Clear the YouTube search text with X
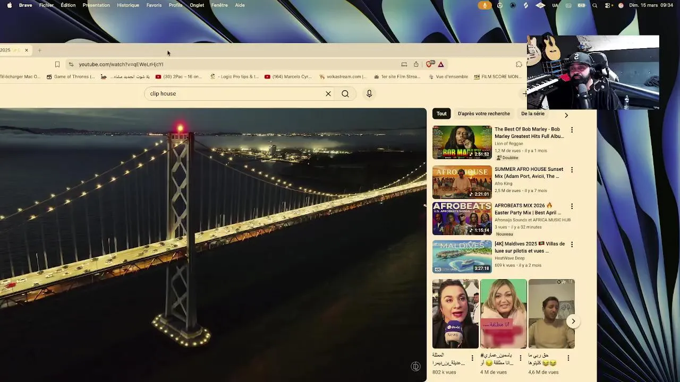The height and width of the screenshot is (382, 680). tap(328, 94)
